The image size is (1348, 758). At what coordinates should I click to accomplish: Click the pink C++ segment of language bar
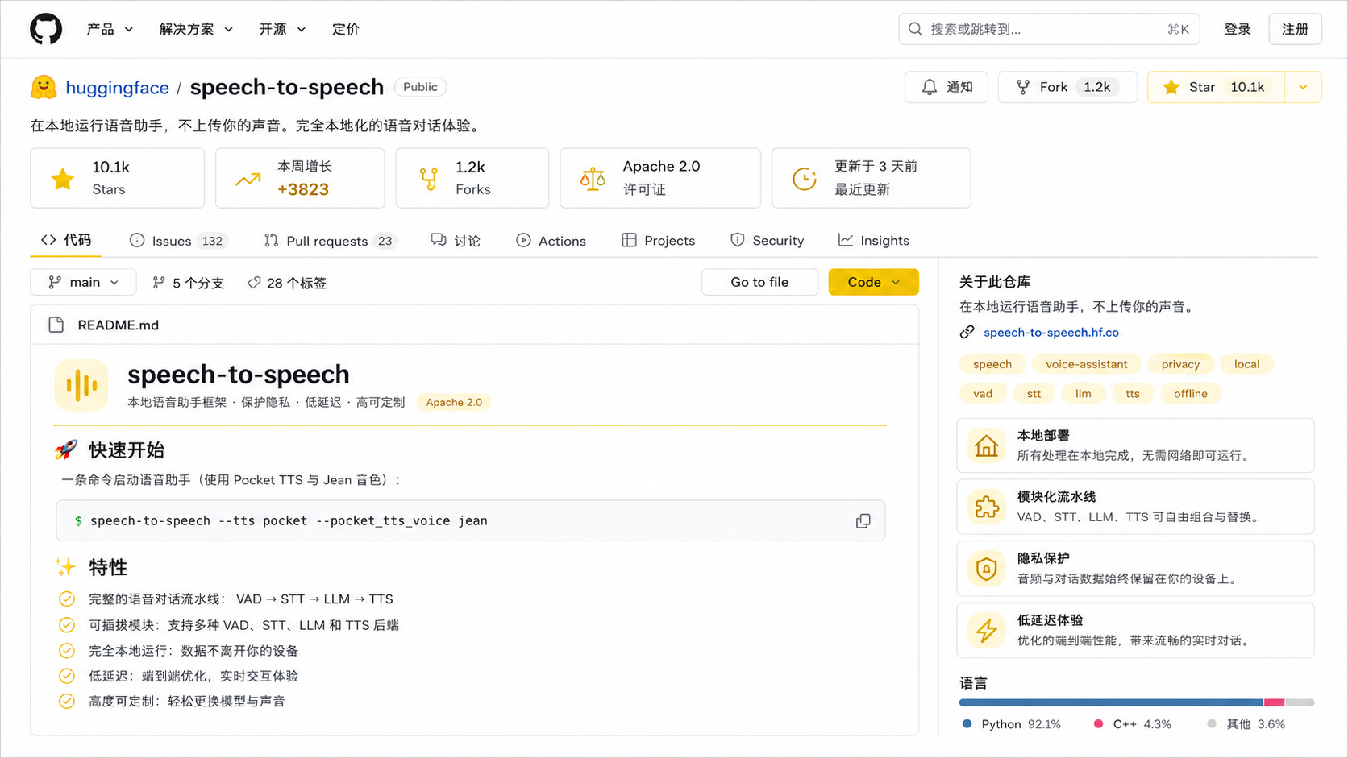[1274, 702]
